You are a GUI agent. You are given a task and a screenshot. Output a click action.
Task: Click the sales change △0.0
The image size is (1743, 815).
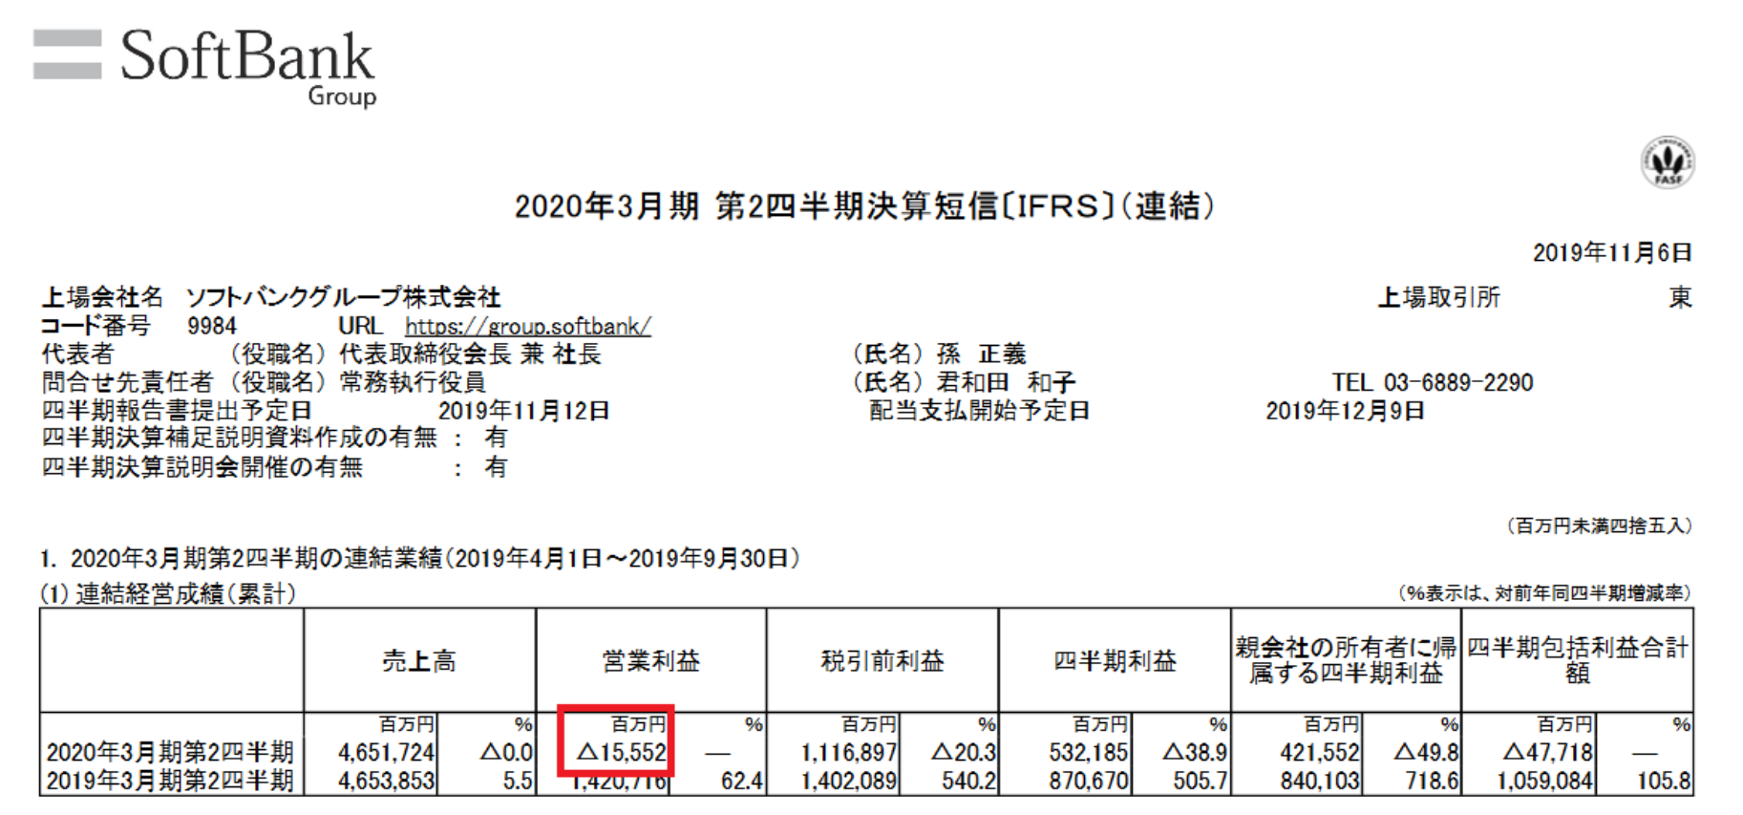506,753
